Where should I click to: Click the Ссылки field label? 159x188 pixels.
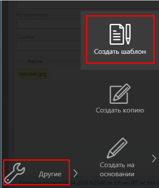pos(25,37)
